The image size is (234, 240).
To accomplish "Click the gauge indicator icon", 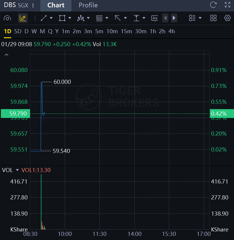I will pos(7,18).
